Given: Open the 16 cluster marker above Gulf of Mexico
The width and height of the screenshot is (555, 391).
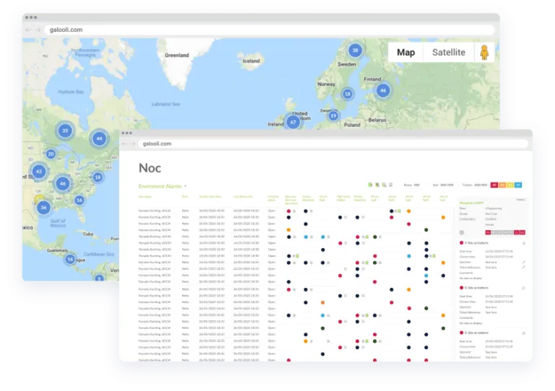Looking at the screenshot, I should (79, 200).
